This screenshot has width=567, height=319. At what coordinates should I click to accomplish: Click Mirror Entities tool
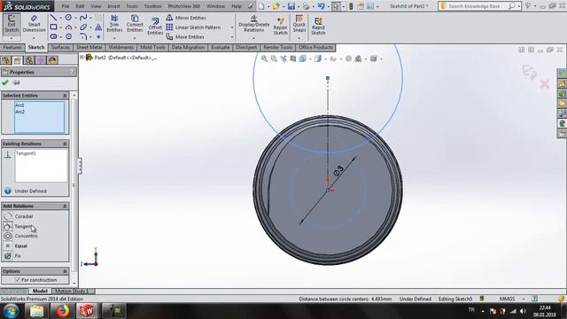pos(187,18)
